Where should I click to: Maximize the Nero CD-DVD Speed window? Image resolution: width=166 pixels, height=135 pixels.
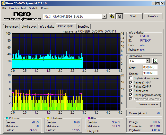coord(158,3)
